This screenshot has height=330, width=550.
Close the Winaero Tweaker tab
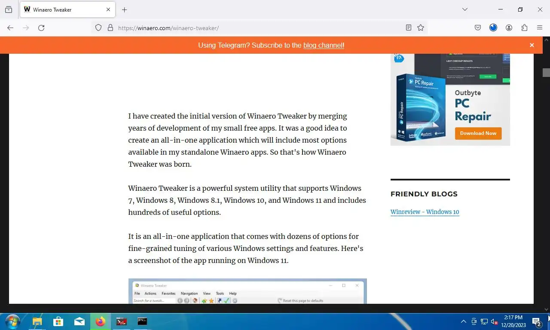[x=108, y=9]
